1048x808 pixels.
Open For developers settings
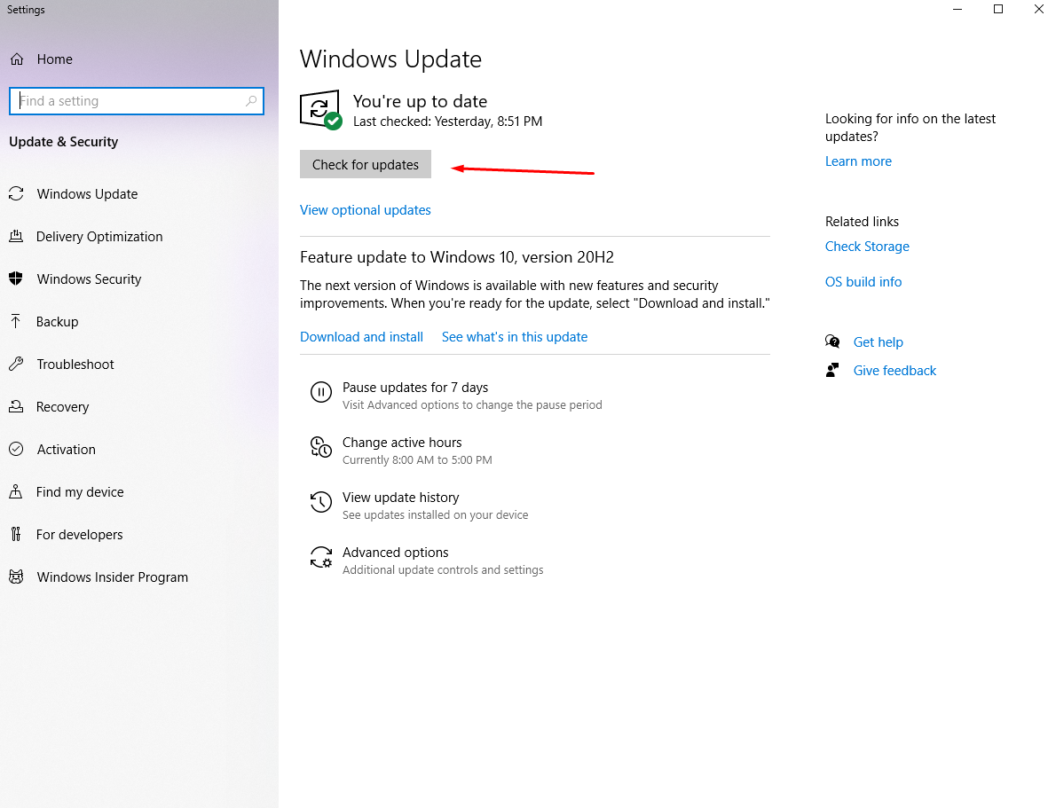[80, 535]
